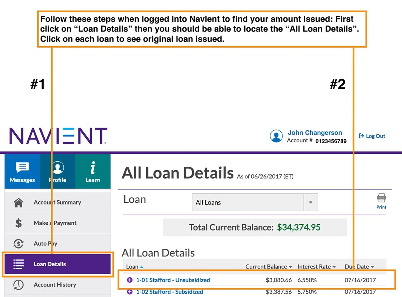This screenshot has height=297, width=402.
Task: Open the Messages panel
Action: click(22, 171)
